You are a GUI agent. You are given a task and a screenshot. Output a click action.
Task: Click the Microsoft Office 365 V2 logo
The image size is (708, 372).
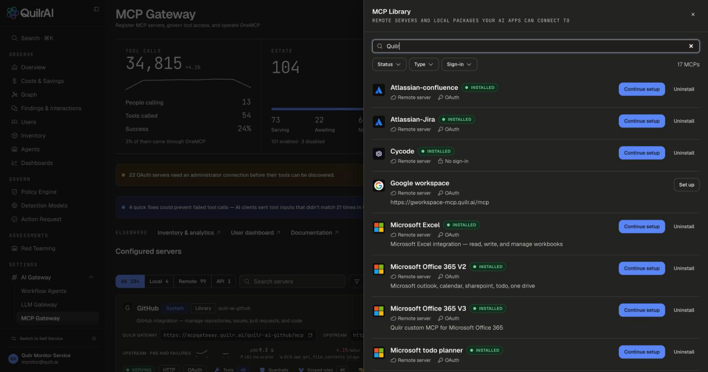379,269
